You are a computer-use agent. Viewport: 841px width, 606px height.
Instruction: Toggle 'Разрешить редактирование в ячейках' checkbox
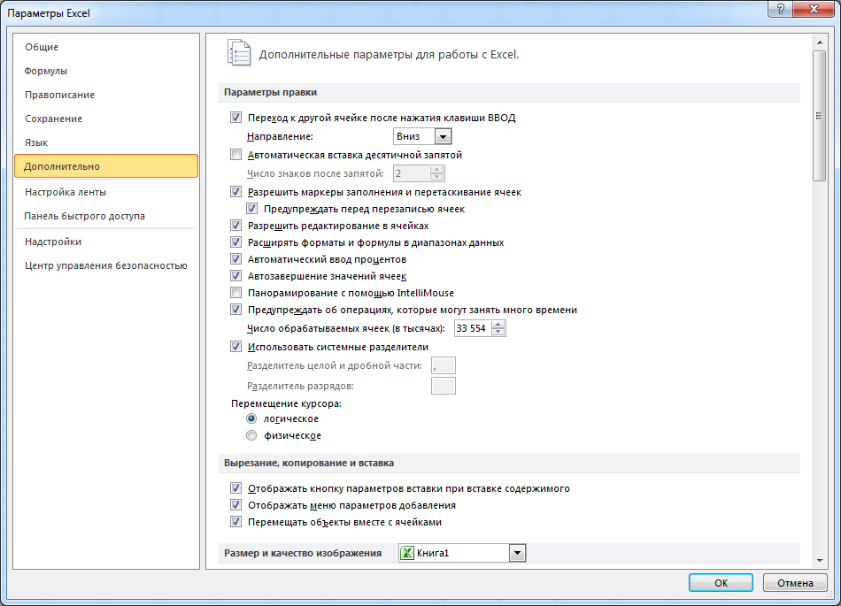point(236,226)
